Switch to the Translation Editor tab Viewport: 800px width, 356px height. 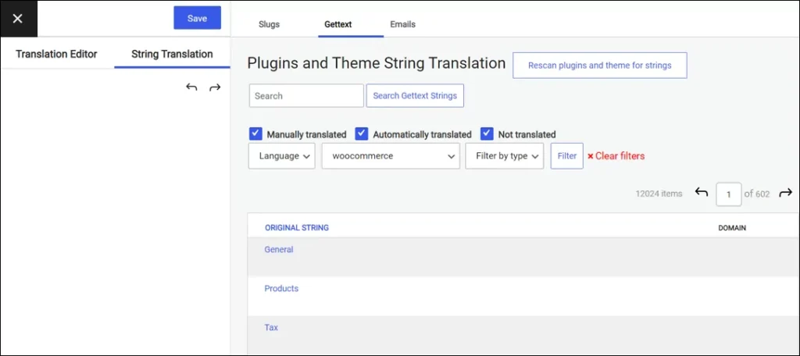(56, 54)
